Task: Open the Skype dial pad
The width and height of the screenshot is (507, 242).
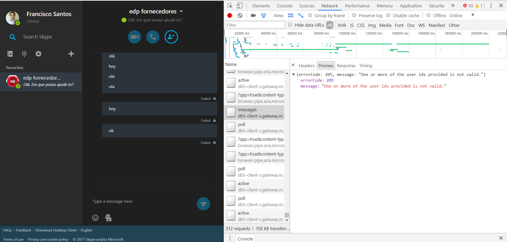Action: (x=24, y=54)
